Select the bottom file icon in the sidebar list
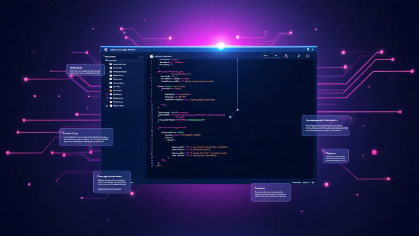Screen dimensions: 419x236 111,105
